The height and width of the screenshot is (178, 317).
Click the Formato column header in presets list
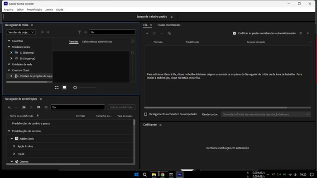pyautogui.click(x=81, y=116)
